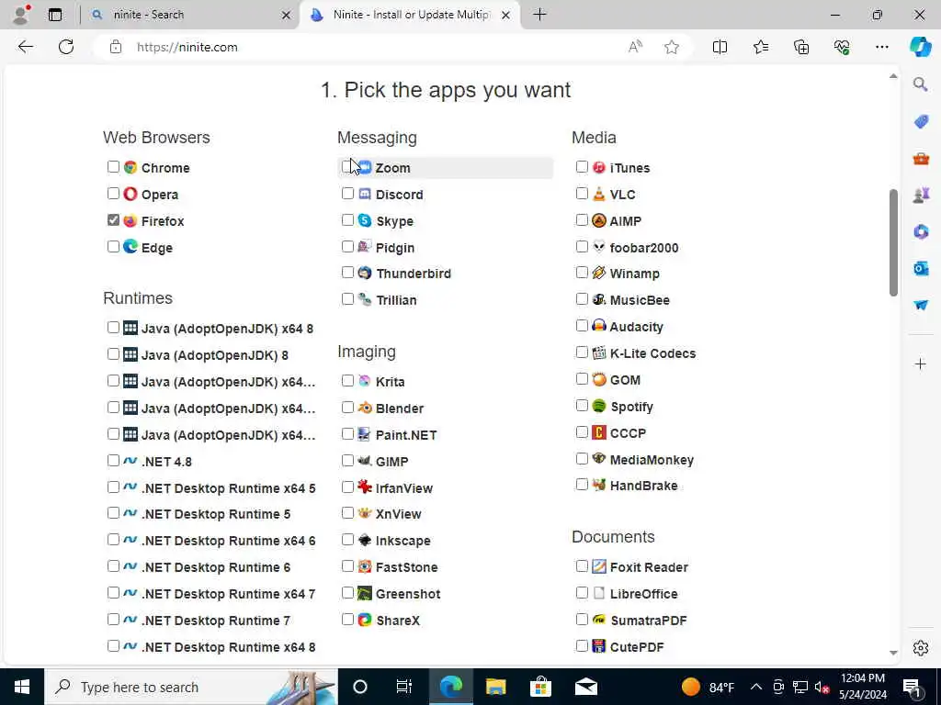Viewport: 941px width, 705px height.
Task: Click the Skype app icon
Action: [x=365, y=220]
